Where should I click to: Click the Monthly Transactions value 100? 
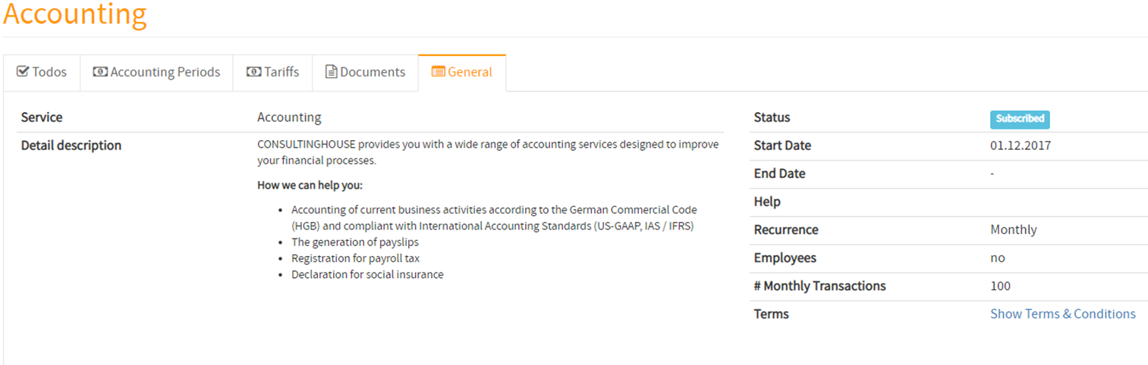tap(1000, 285)
